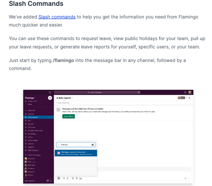
Task: Open the daily-reports channel dropdown
Action: 65,98
